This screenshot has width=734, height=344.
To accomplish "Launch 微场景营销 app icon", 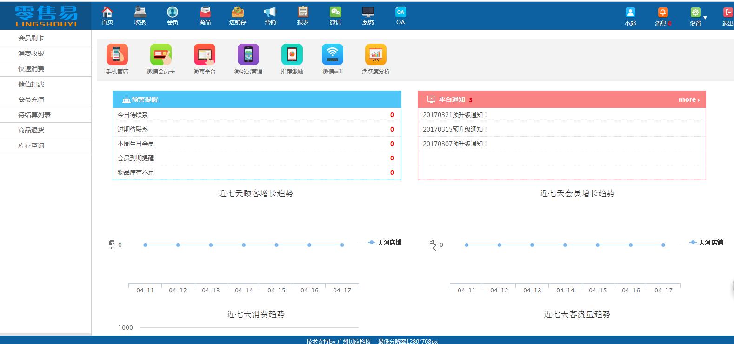I will 248,54.
